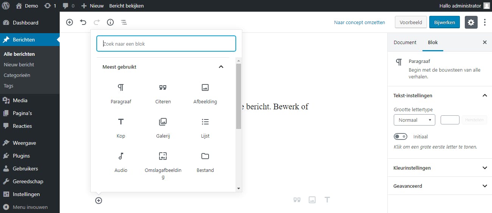492x213 pixels.
Task: Expand the Geavanceerd section
Action: tap(440, 186)
